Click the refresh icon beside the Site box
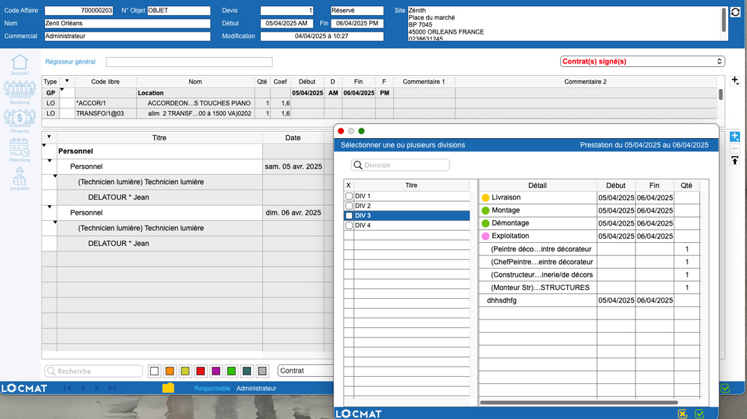 pyautogui.click(x=735, y=12)
